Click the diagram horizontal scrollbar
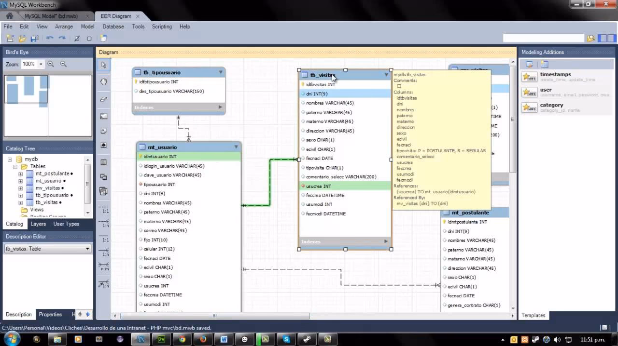The image size is (618, 346). (214, 316)
